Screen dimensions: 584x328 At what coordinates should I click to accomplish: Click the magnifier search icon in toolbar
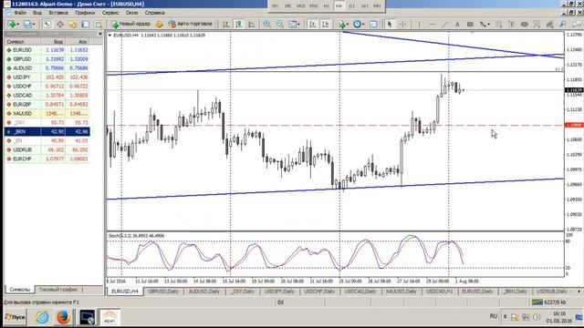(x=562, y=25)
